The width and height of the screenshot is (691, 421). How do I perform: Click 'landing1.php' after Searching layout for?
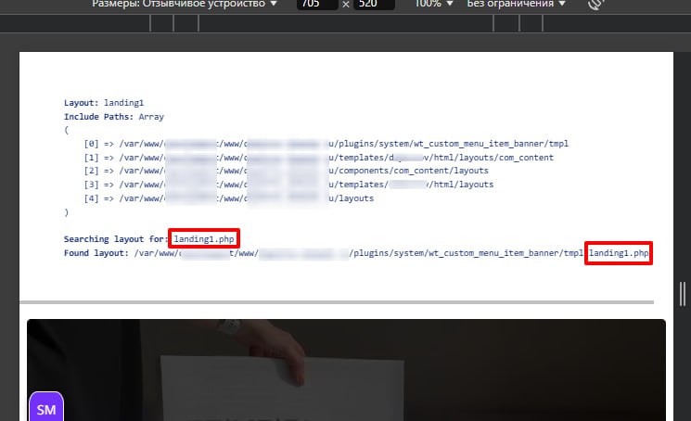click(x=204, y=239)
